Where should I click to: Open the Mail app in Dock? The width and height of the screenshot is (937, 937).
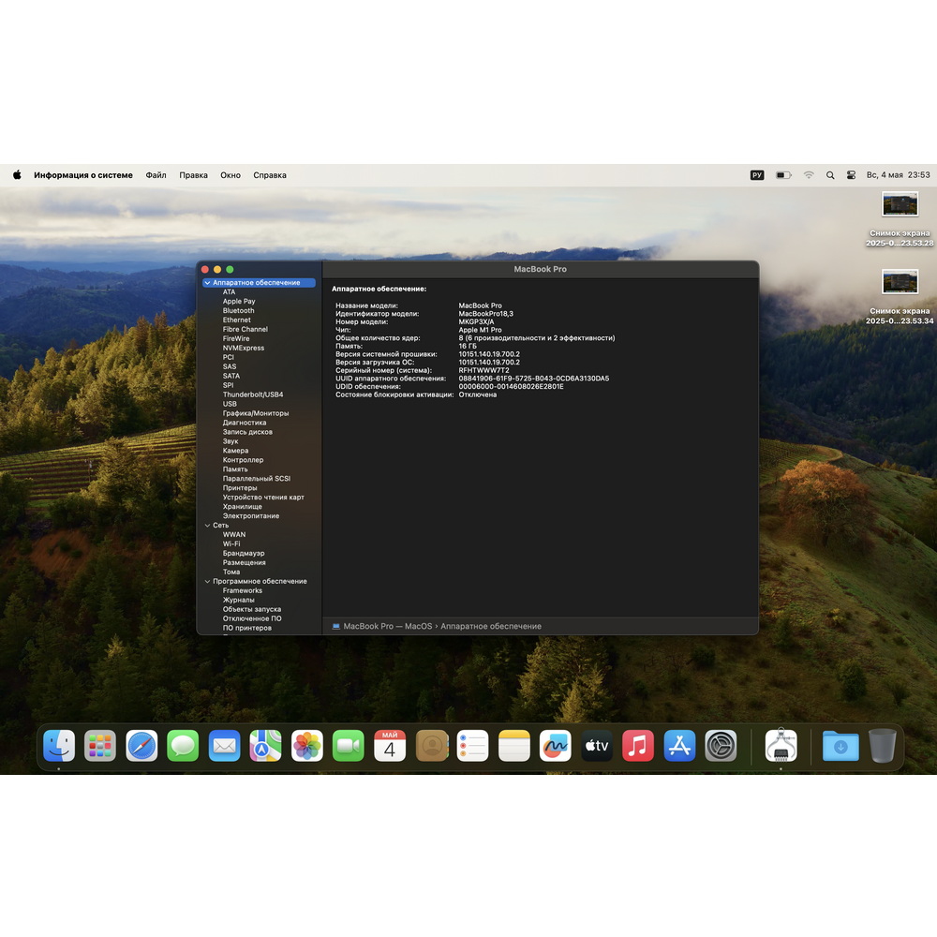(225, 746)
